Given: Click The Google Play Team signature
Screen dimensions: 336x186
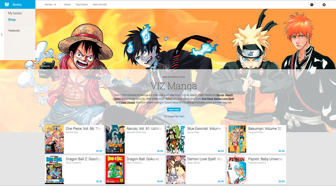Looking at the screenshot, I should coord(174,116).
